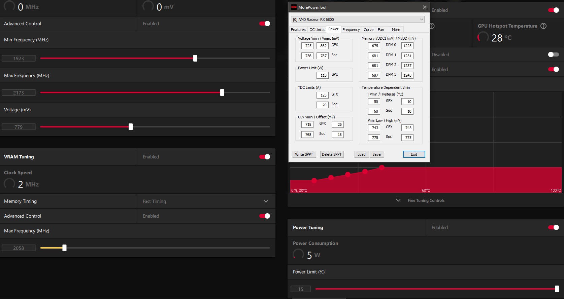
Task: Click the Load button
Action: point(362,154)
